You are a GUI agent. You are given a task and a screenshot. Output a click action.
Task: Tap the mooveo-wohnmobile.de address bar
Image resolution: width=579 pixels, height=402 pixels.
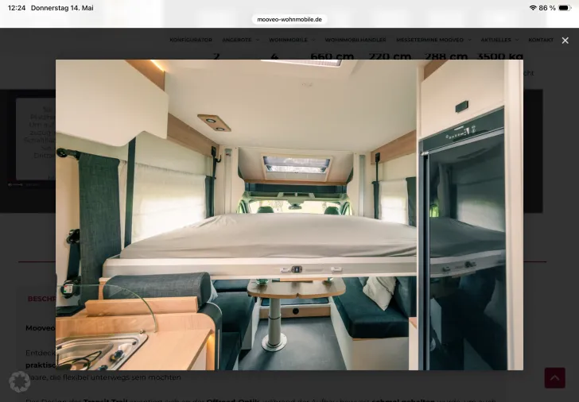point(289,20)
